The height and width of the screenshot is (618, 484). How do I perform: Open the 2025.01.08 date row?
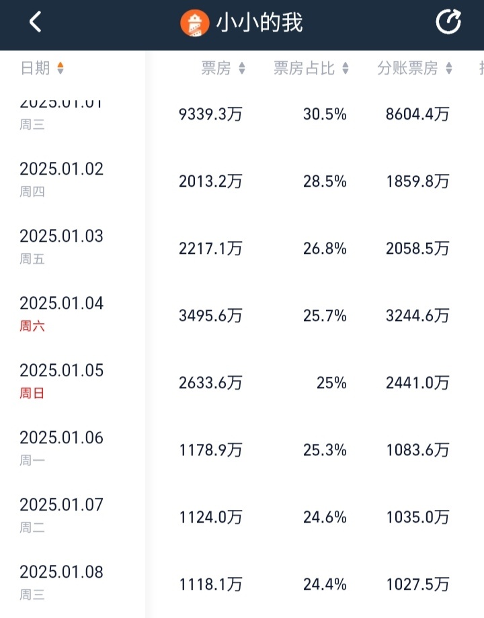coord(242,584)
